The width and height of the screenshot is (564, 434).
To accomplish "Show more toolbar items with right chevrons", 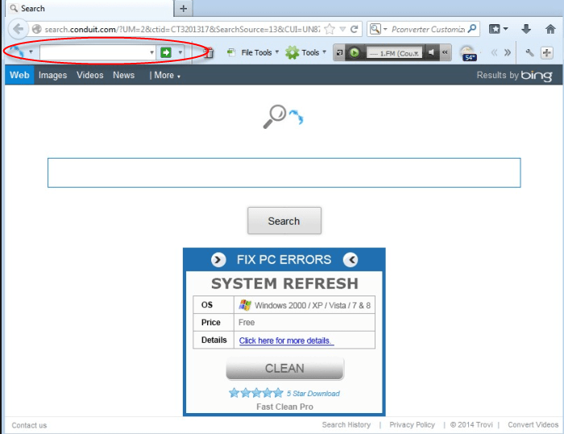I will tap(508, 53).
